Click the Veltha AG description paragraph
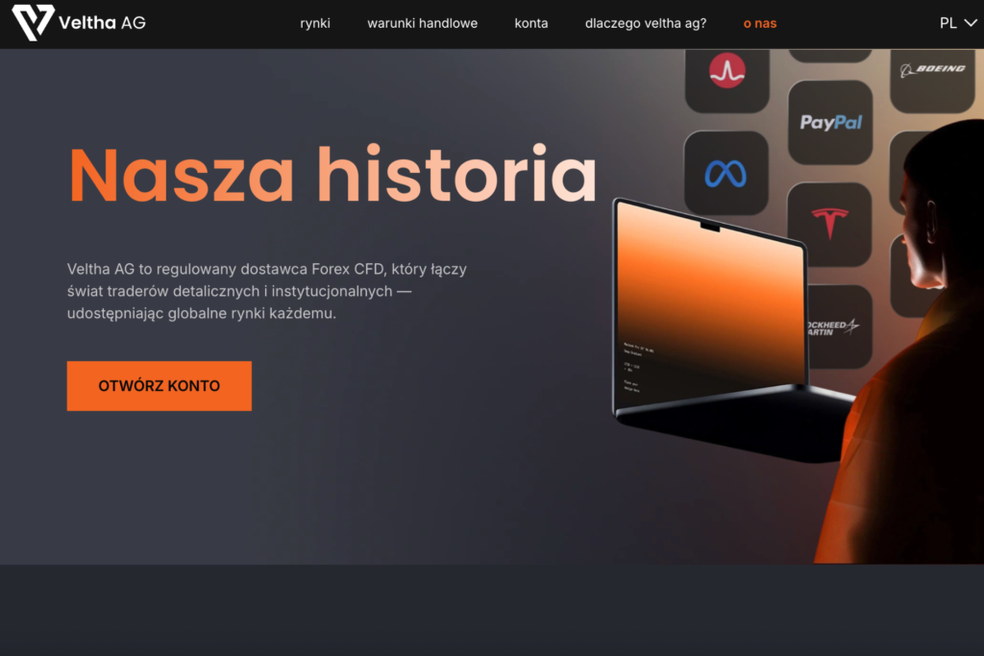Viewport: 984px width, 656px height. (267, 291)
